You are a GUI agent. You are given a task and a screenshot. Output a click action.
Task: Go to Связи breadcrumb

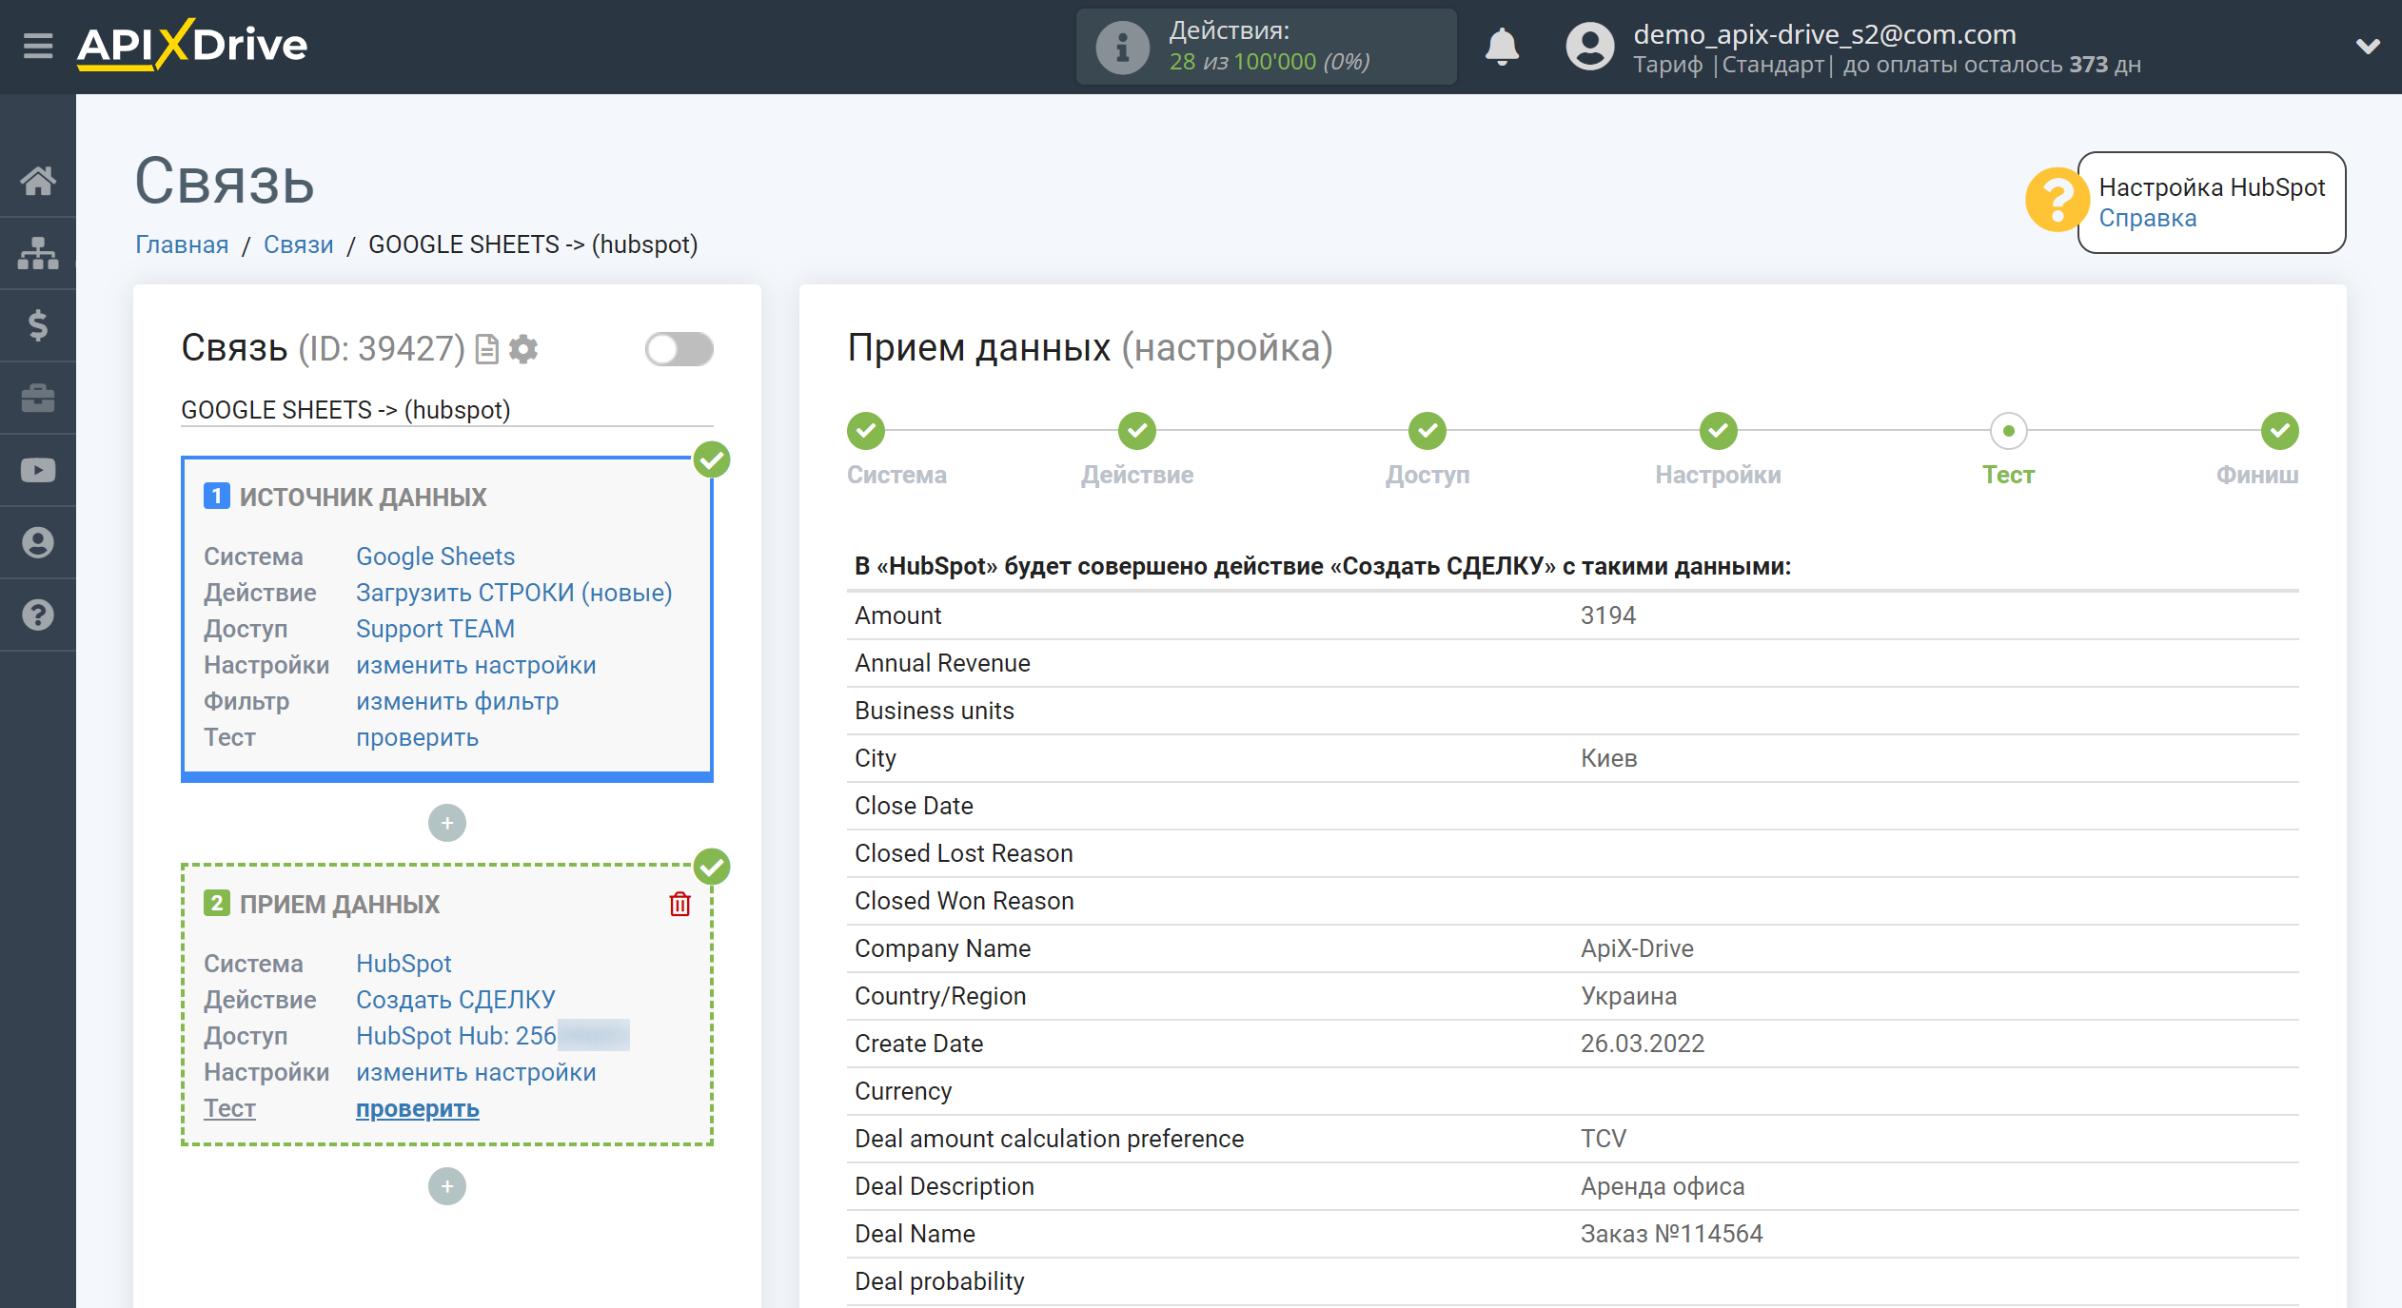(299, 244)
